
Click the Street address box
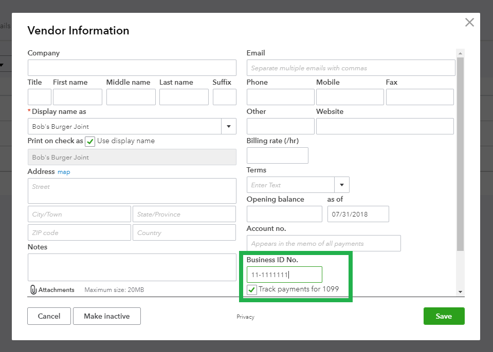pyautogui.click(x=132, y=191)
